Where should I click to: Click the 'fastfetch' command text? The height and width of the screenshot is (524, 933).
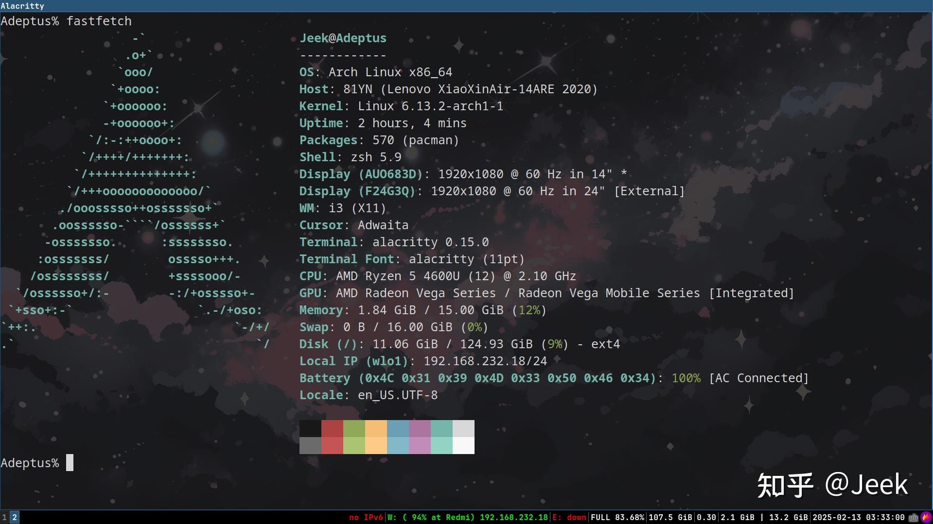click(99, 21)
